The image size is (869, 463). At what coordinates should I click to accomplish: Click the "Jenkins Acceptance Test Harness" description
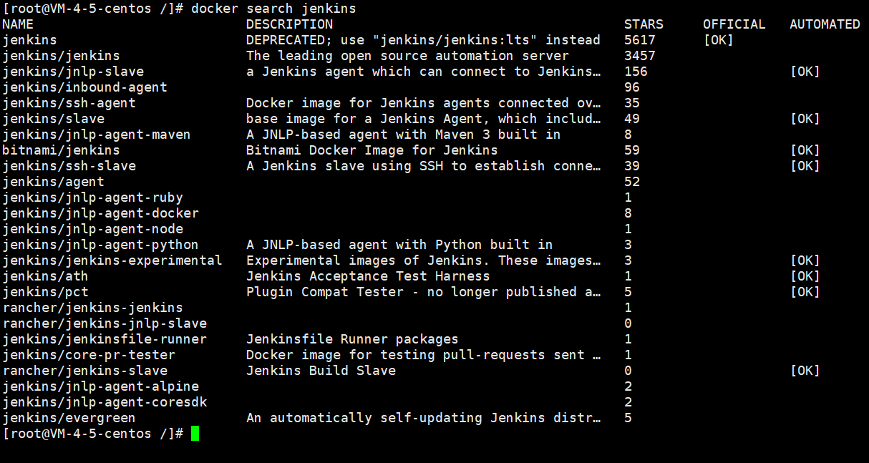click(x=368, y=276)
